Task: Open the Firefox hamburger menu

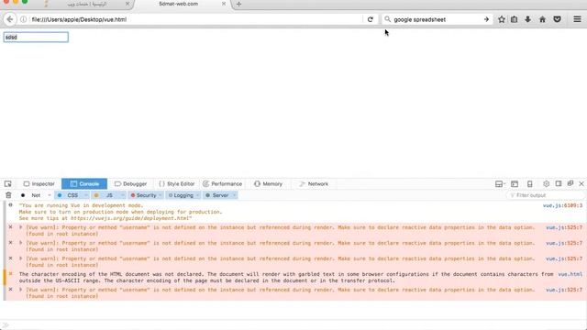Action: click(577, 19)
